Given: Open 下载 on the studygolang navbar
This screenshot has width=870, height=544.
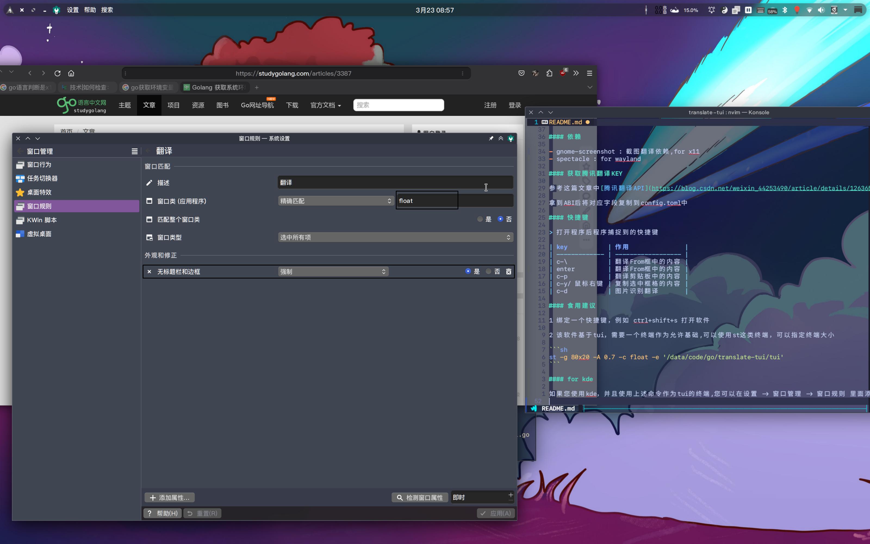Looking at the screenshot, I should coord(292,105).
